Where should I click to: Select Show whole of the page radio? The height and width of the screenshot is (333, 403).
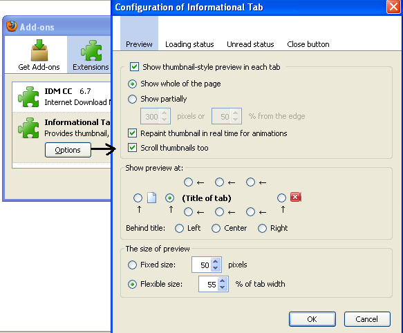coord(132,84)
